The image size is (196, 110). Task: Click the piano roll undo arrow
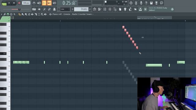click(x=14, y=14)
